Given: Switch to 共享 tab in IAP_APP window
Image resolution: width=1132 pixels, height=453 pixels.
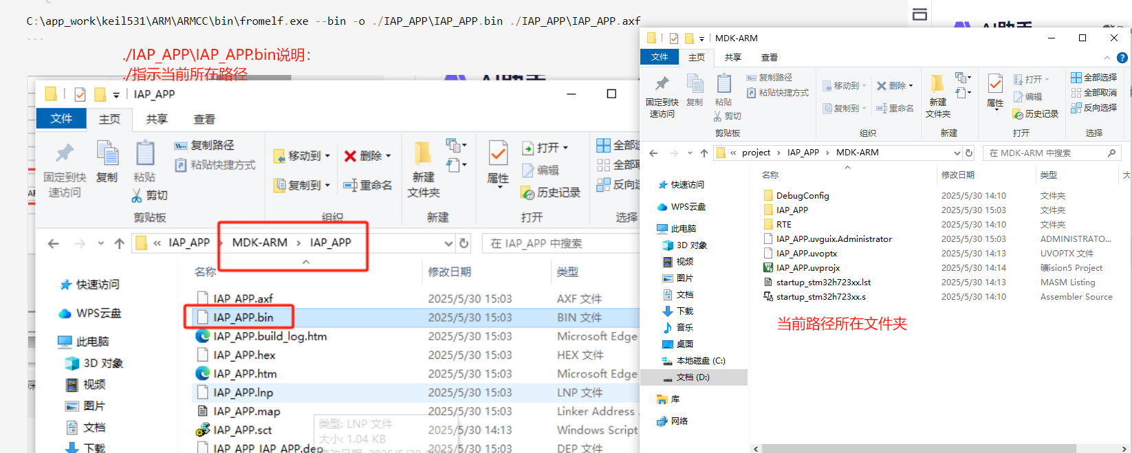Looking at the screenshot, I should pos(157,120).
